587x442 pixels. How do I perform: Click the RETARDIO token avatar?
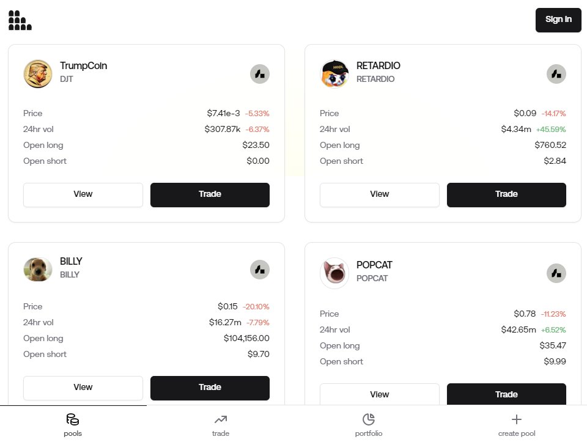tap(334, 74)
